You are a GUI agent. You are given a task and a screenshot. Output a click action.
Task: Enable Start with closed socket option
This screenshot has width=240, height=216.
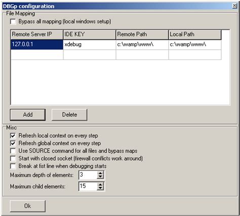13,159
